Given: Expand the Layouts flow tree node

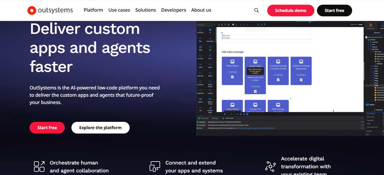Looking at the screenshot, I should point(368,47).
